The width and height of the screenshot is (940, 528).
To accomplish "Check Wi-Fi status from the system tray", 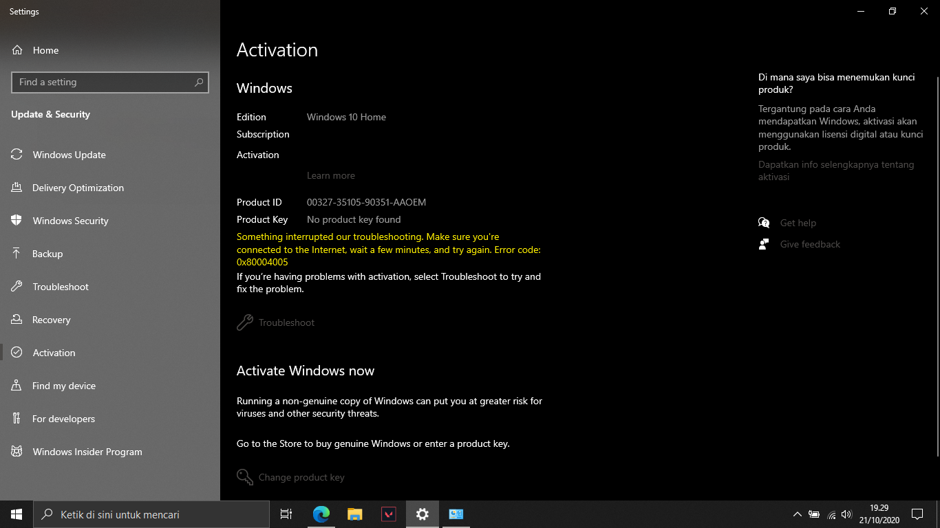I will 831,514.
